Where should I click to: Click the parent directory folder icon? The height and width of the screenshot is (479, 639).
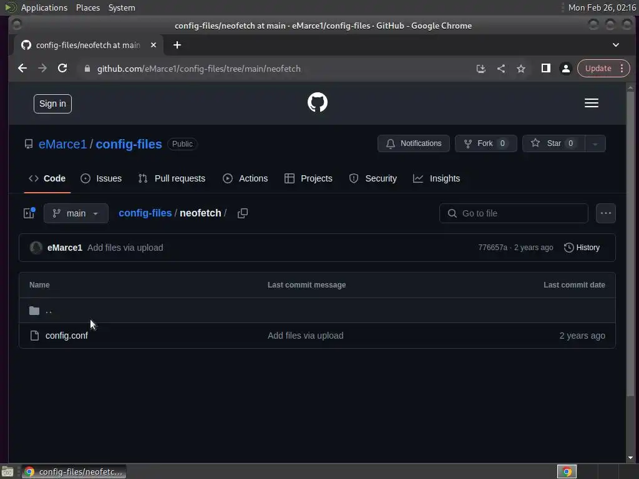click(34, 311)
